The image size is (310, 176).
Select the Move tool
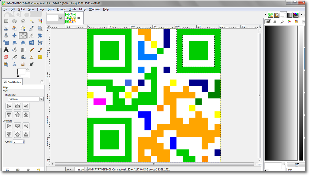[14, 35]
